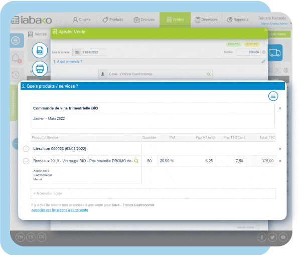Click the Facebook icon in footer
Image resolution: width=301 pixels, height=255 pixels.
click(261, 236)
